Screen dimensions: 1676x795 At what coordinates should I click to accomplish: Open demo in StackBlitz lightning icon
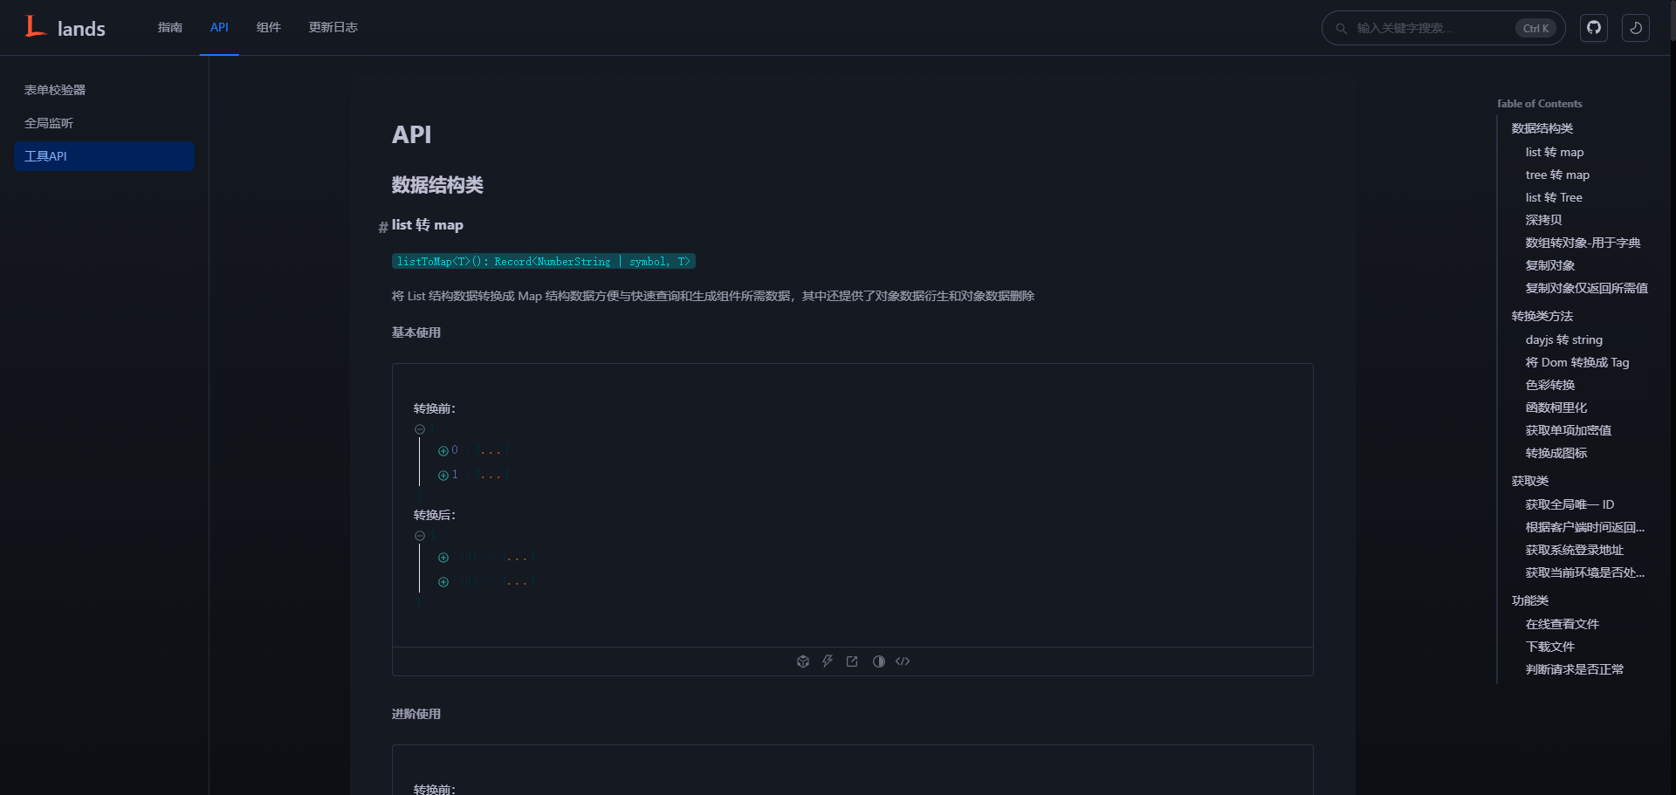(828, 661)
